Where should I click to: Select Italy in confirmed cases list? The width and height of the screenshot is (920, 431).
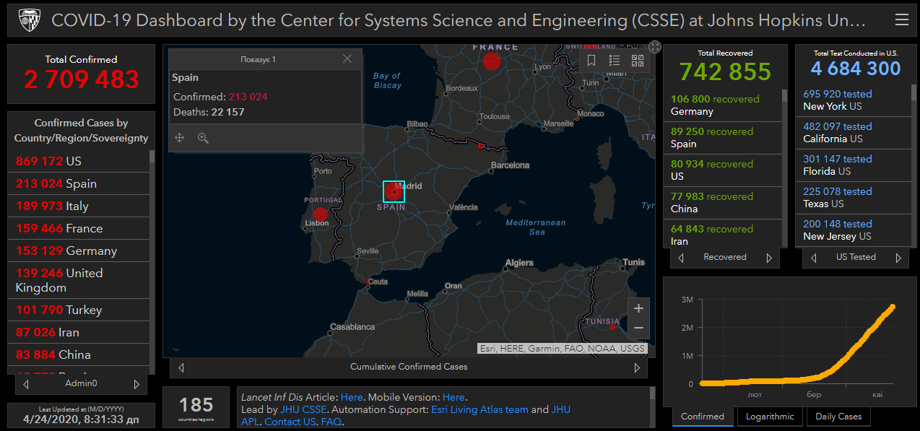click(79, 206)
